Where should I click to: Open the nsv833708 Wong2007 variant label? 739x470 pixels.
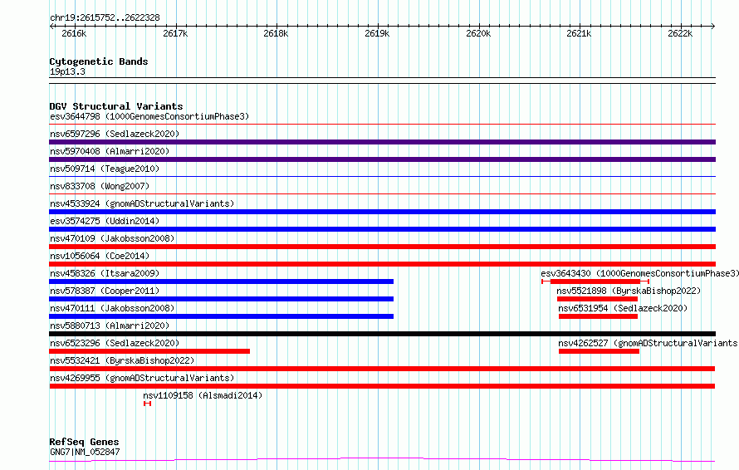(100, 186)
